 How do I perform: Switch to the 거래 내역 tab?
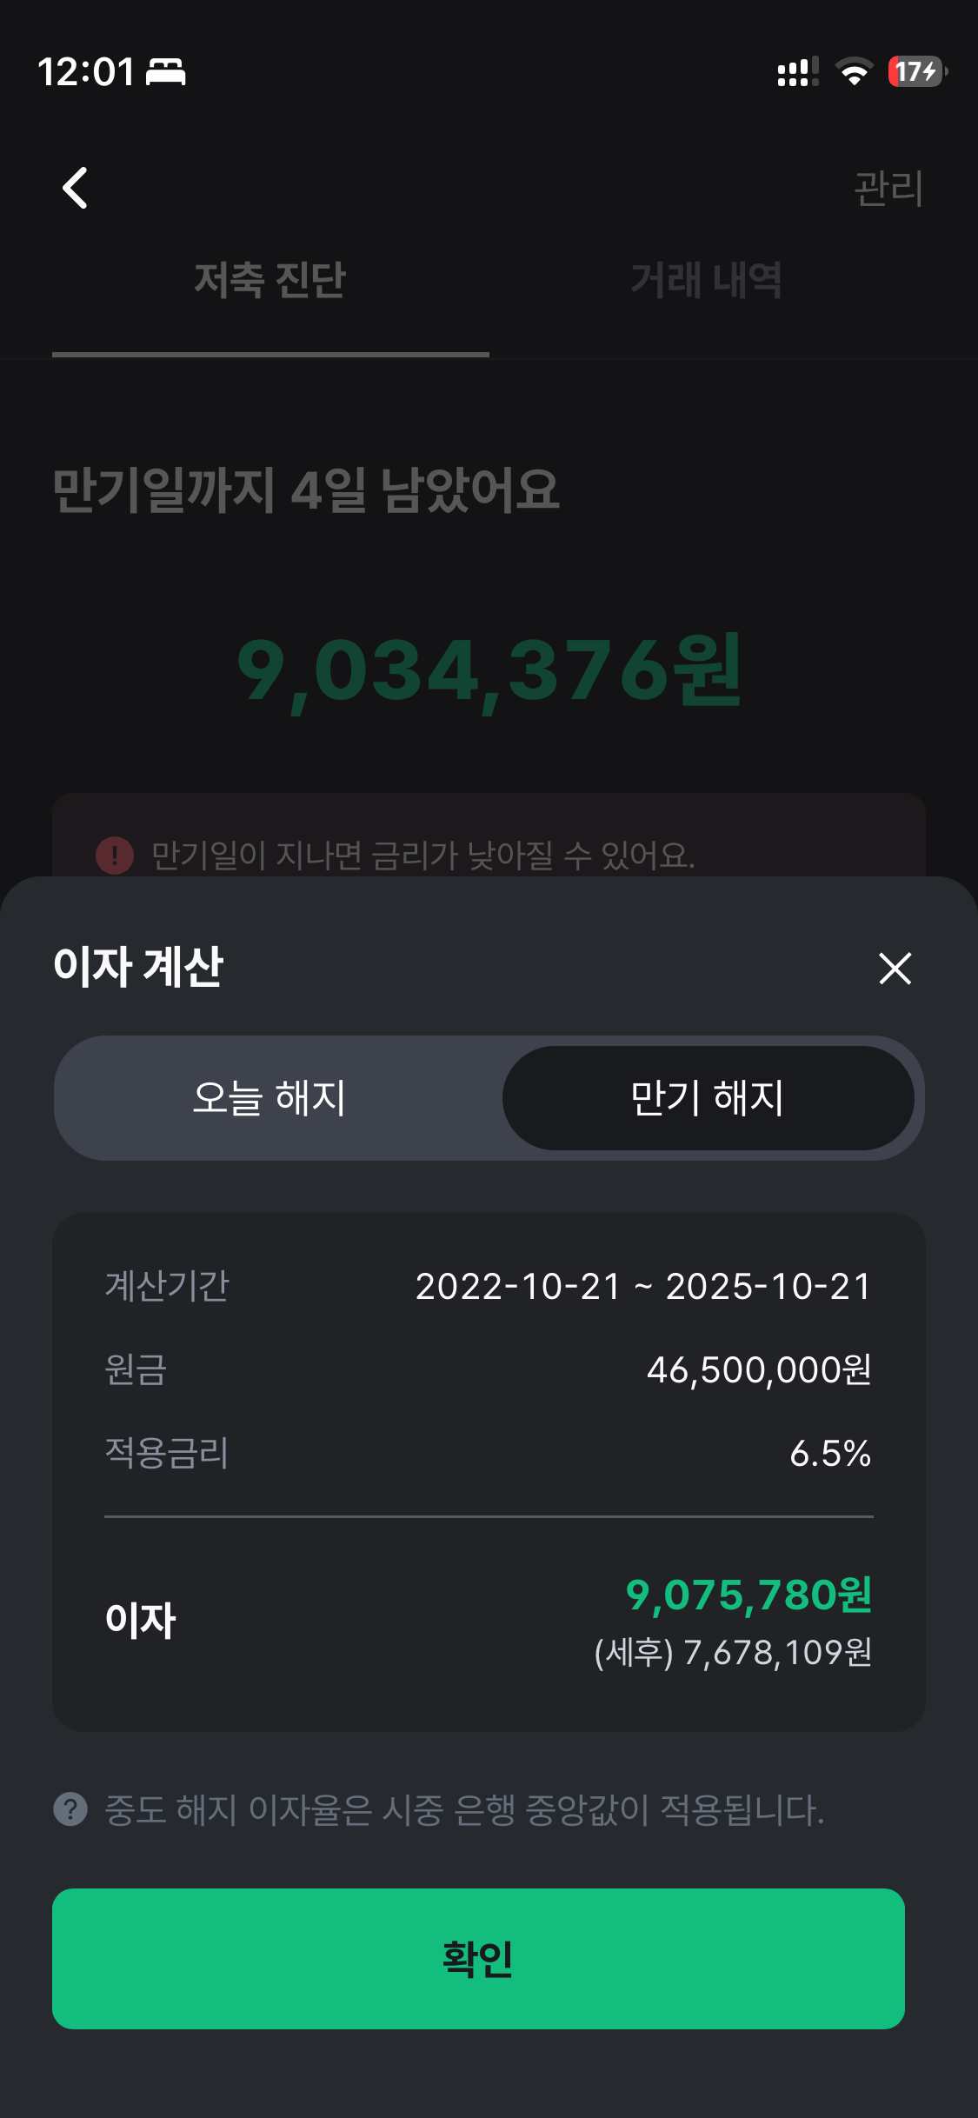(706, 281)
